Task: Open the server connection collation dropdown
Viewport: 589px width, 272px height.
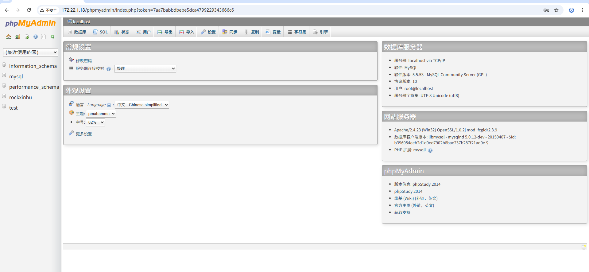Action: [x=145, y=68]
